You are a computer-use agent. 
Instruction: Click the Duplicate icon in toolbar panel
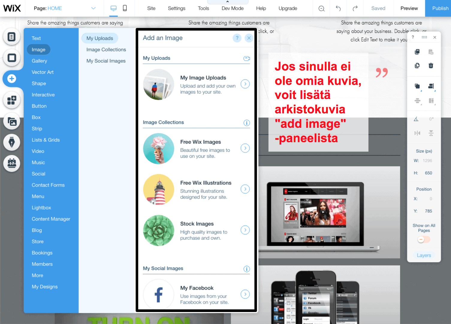click(417, 65)
